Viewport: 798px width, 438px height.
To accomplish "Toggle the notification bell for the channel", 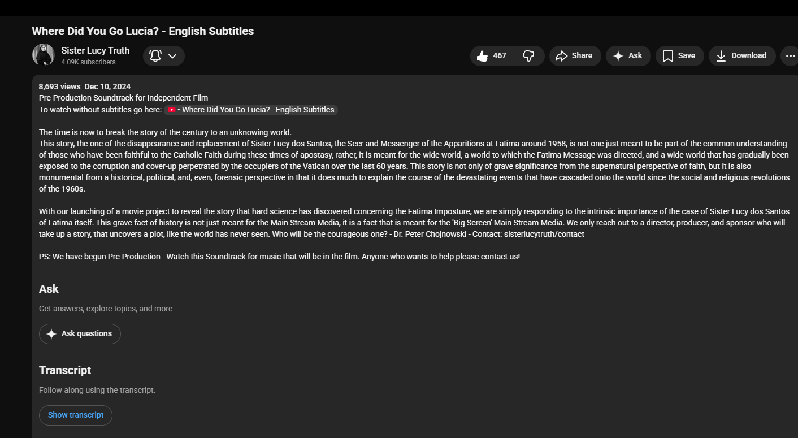I will (155, 56).
